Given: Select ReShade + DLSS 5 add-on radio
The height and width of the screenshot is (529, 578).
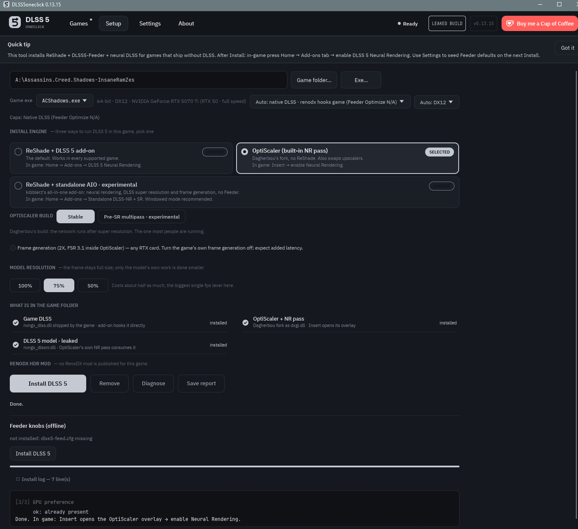Looking at the screenshot, I should coord(18,152).
